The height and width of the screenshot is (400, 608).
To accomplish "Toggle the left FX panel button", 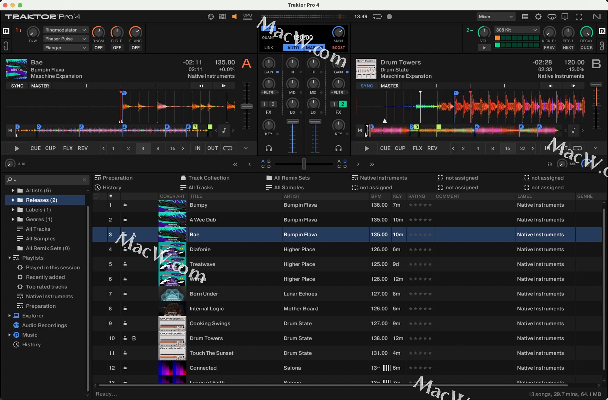I will point(6,31).
